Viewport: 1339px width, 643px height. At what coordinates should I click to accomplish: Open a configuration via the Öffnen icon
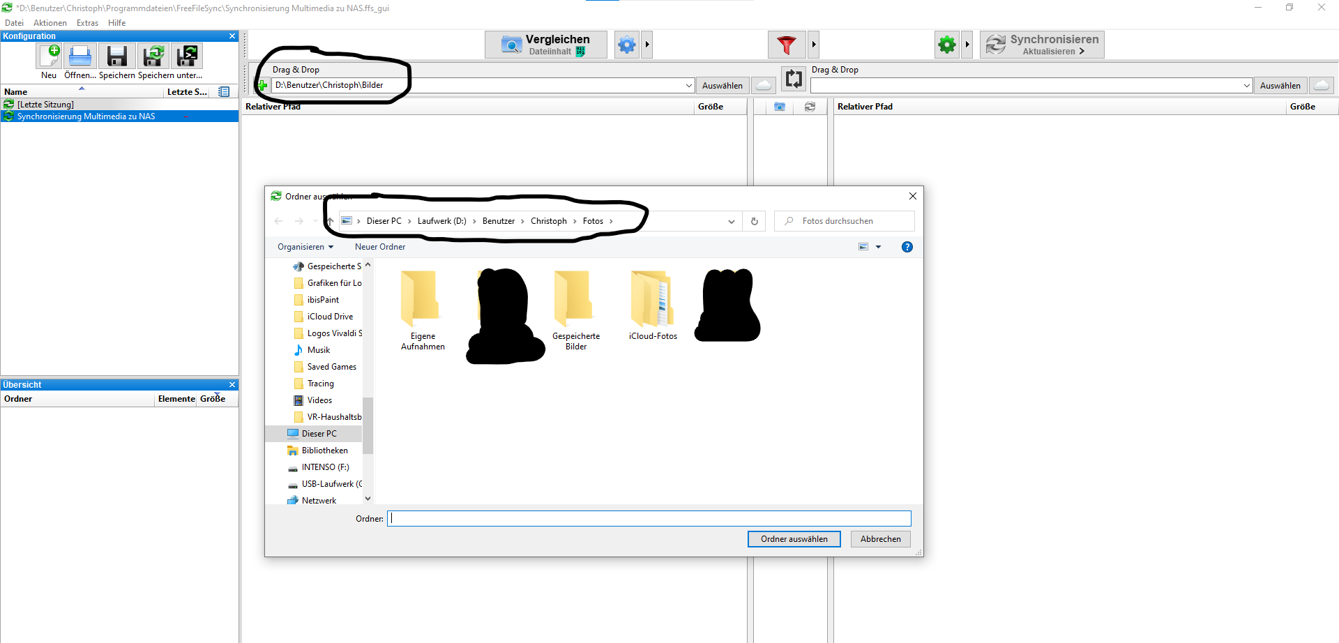[x=80, y=56]
